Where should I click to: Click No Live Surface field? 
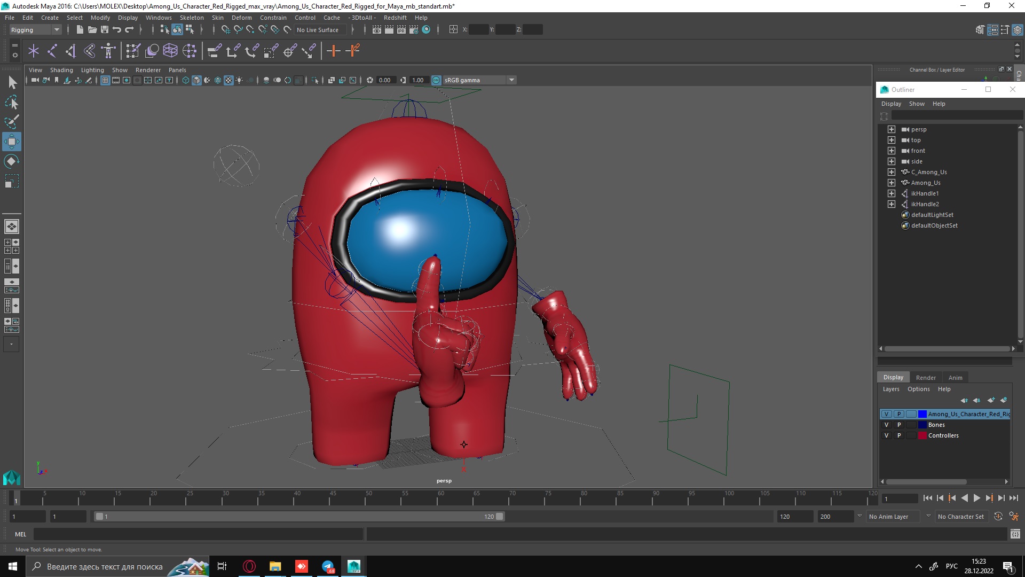click(320, 30)
